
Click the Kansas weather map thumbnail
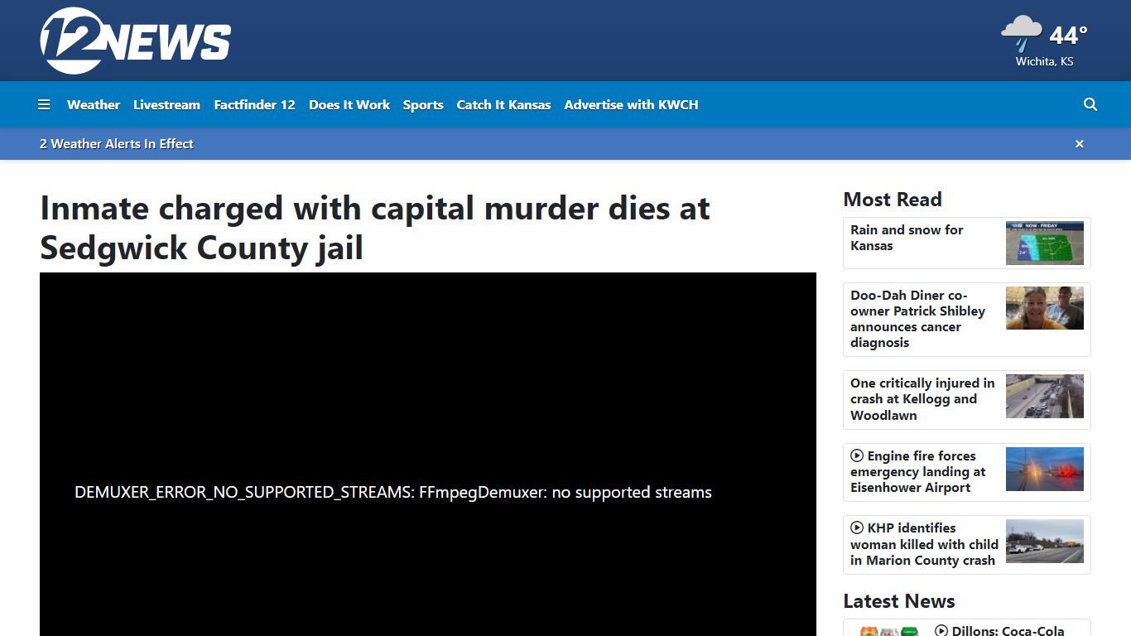[x=1045, y=243]
